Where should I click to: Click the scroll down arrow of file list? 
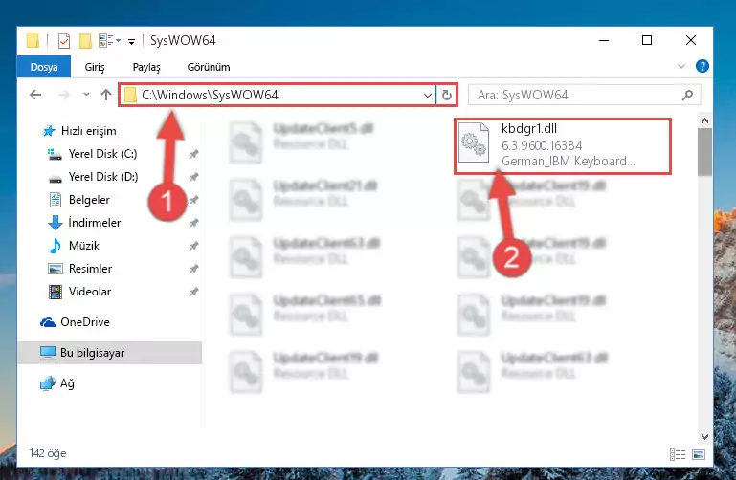(x=704, y=437)
